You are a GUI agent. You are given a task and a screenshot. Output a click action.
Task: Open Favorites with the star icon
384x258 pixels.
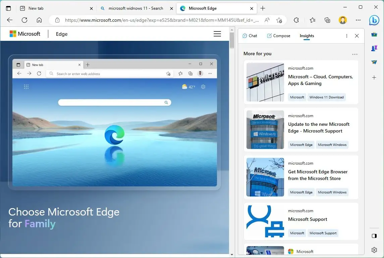pos(312,20)
